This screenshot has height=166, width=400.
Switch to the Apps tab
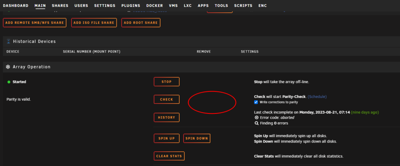pos(203,6)
